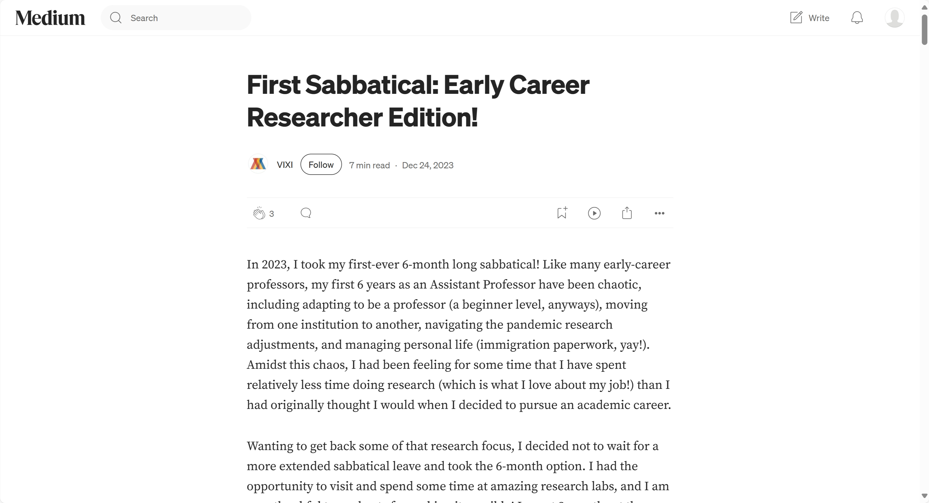Save story with the bookmark icon

(562, 213)
